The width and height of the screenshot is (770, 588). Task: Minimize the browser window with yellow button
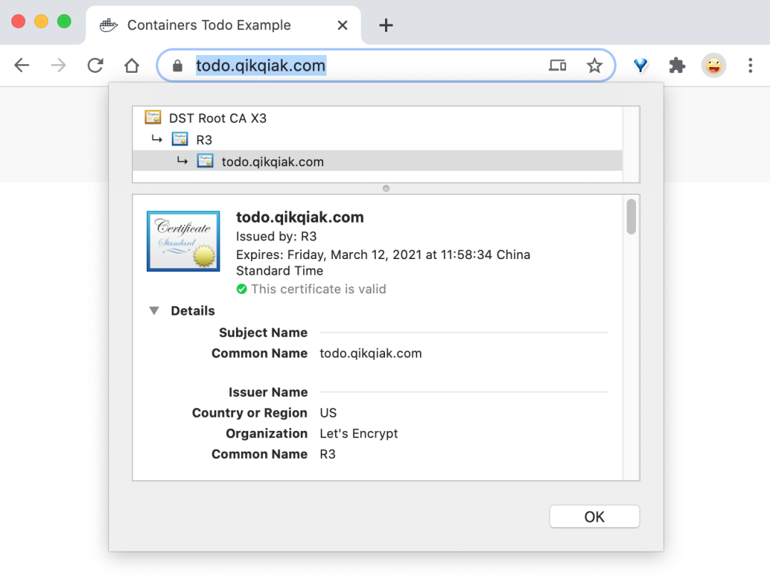click(x=41, y=21)
